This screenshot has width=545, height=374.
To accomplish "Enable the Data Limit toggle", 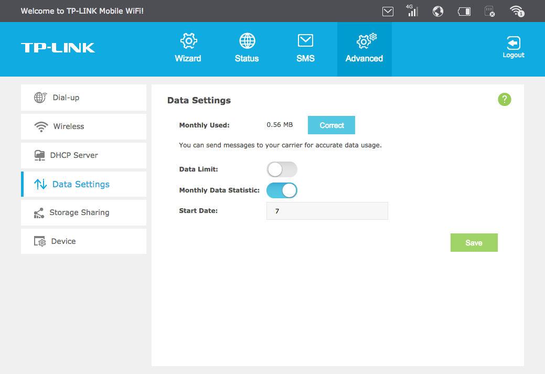I will click(282, 169).
